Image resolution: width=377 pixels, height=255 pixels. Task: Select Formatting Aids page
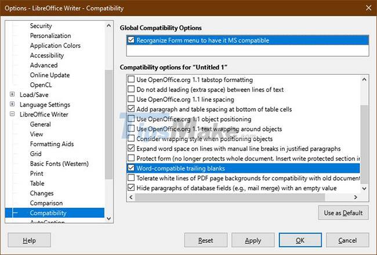(52, 144)
